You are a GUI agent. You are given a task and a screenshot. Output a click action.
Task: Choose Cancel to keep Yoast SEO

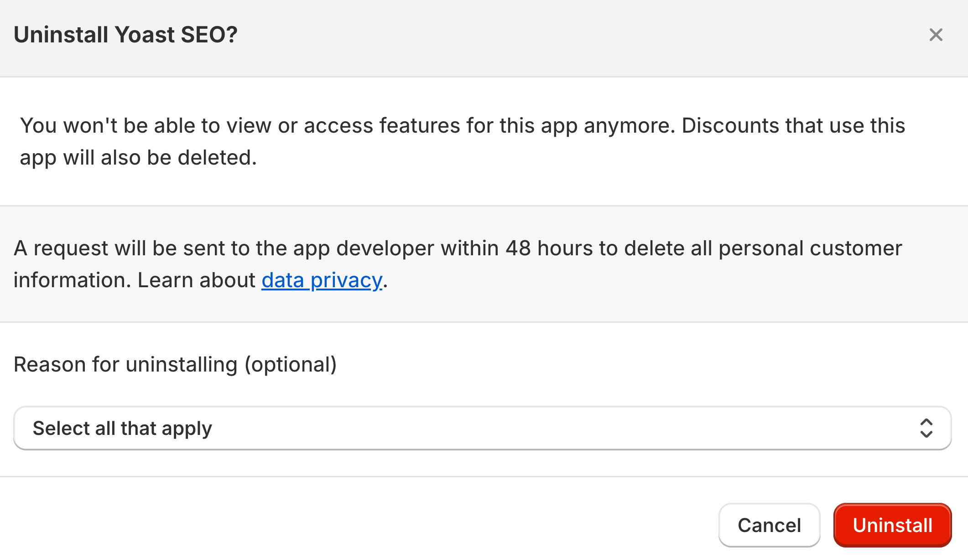click(x=769, y=525)
